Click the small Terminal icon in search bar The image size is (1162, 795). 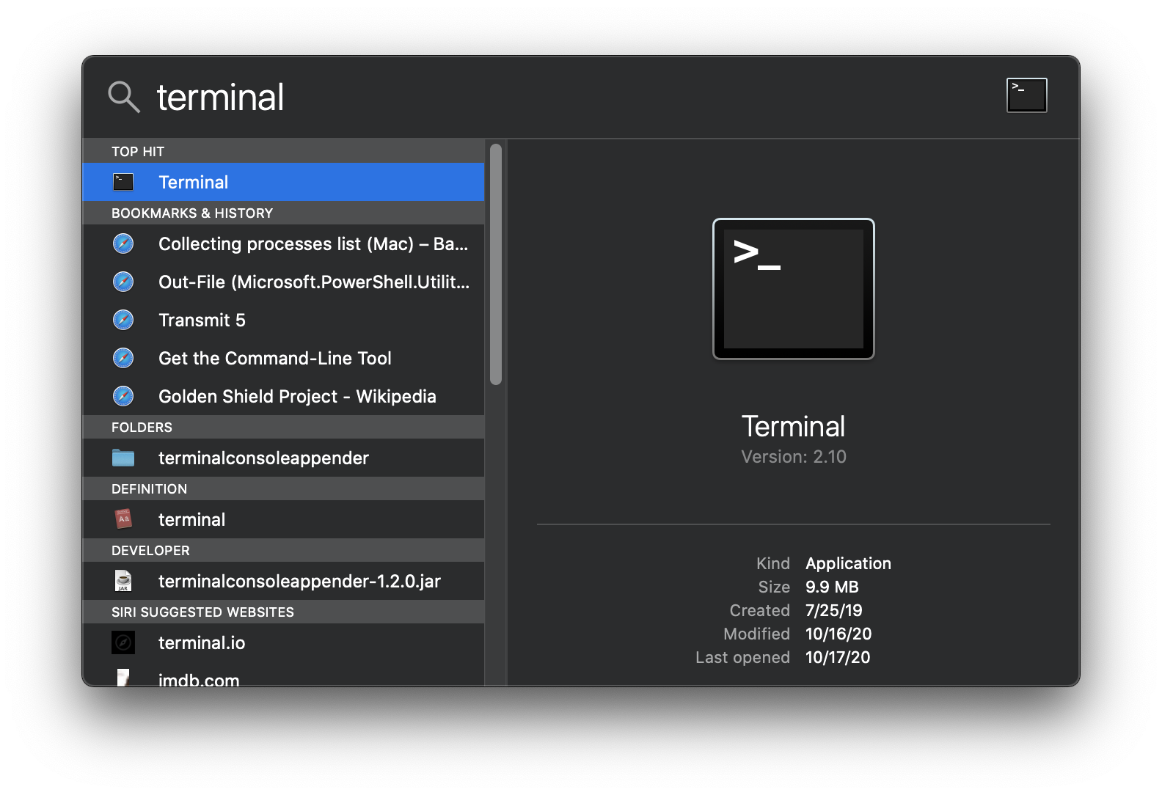1026,95
